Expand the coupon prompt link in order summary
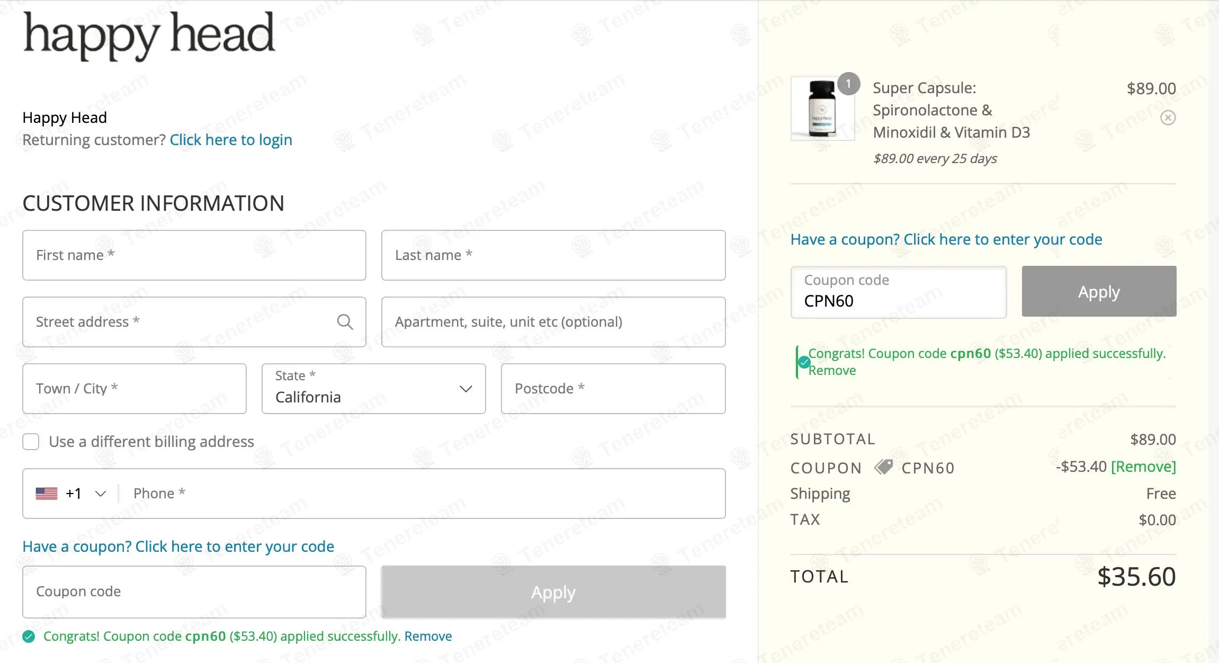 click(x=946, y=239)
